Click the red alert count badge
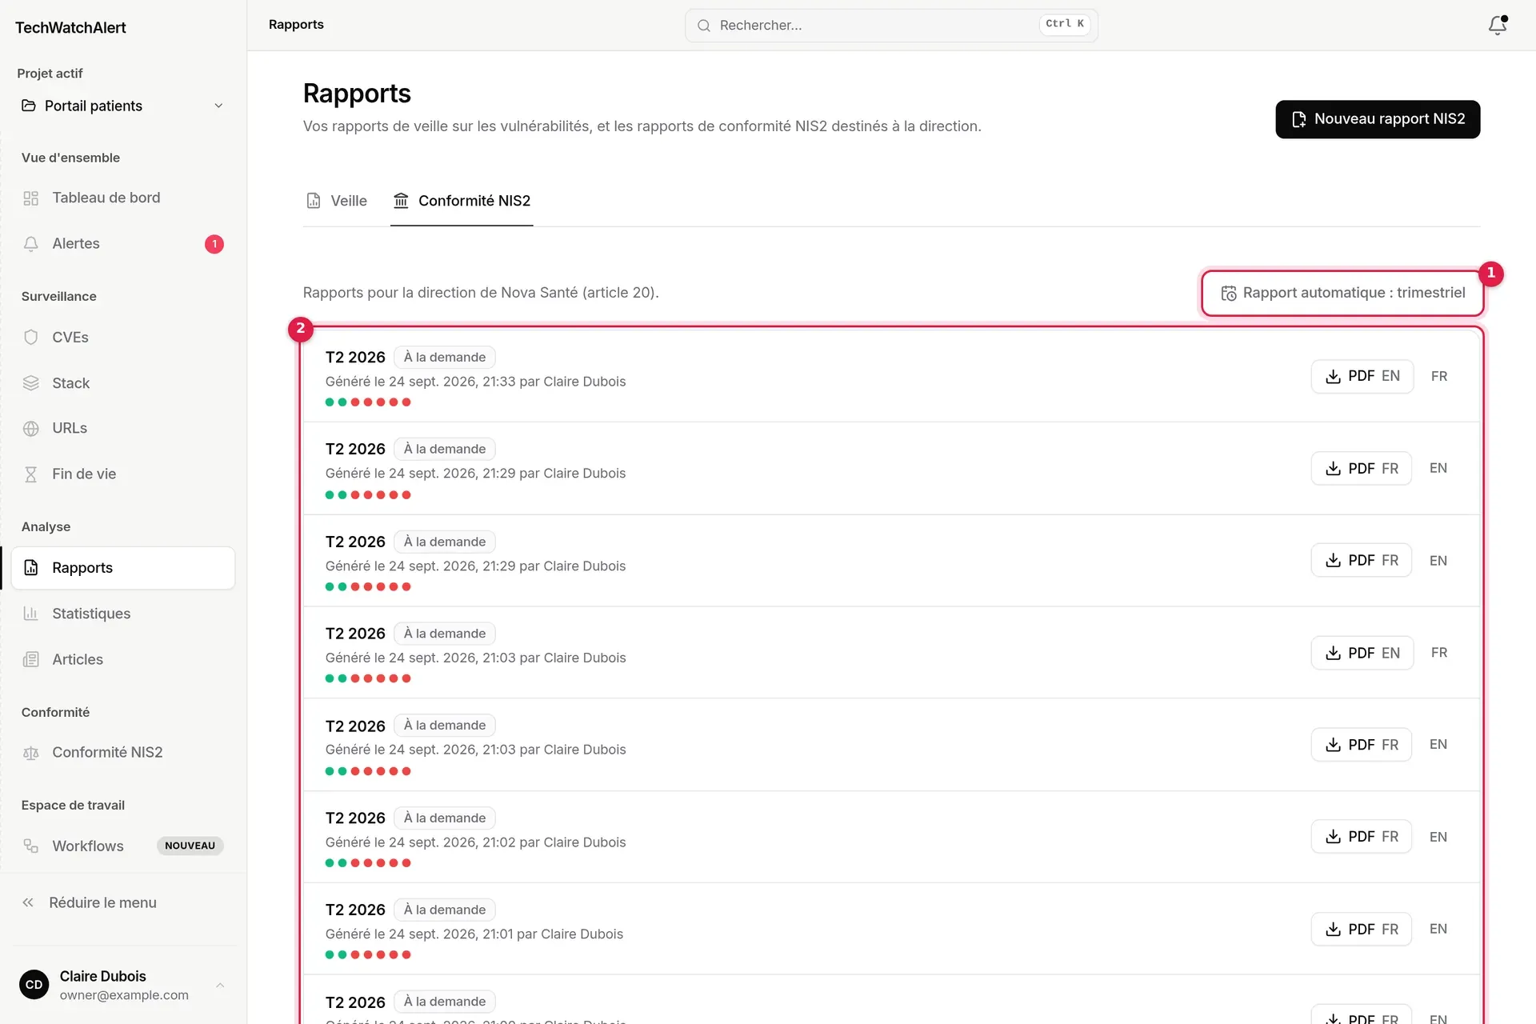 tap(214, 244)
